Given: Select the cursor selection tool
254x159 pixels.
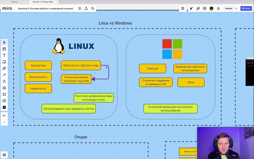Looking at the screenshot, I should click(4, 43).
